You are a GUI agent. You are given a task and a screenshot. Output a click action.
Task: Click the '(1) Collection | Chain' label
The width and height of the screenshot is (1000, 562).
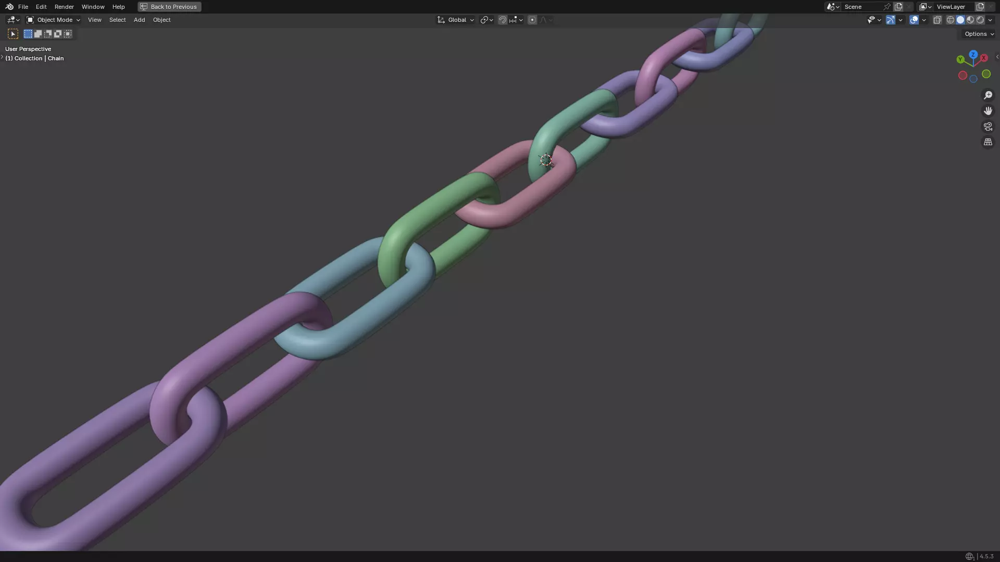pyautogui.click(x=34, y=58)
